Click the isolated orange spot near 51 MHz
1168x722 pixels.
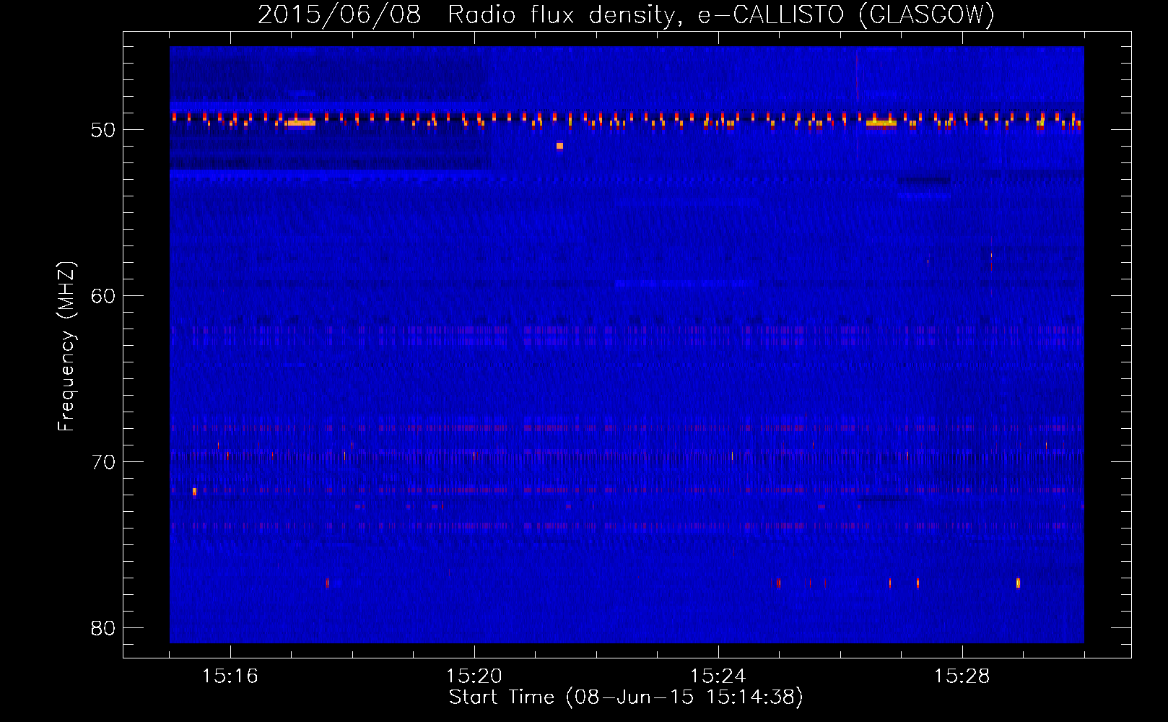[x=559, y=146]
